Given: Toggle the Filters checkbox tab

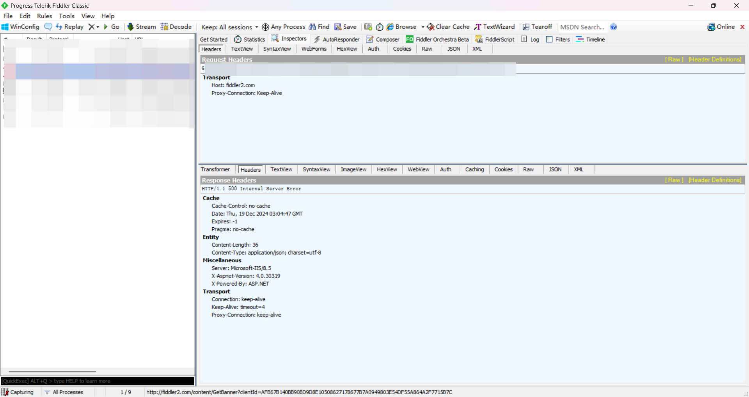Looking at the screenshot, I should pos(558,39).
